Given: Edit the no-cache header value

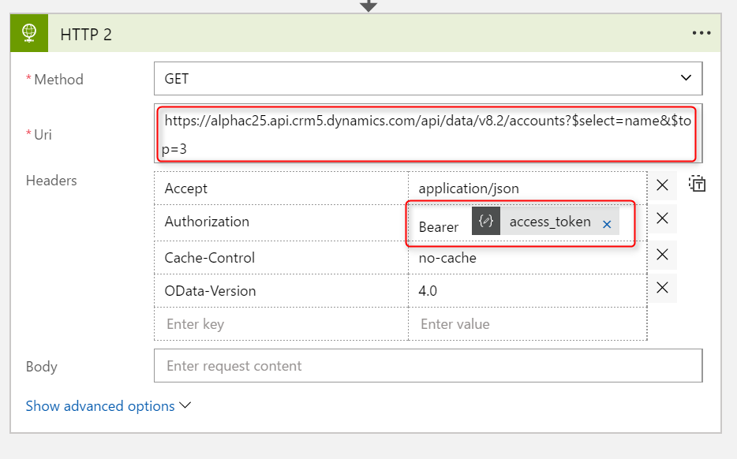Looking at the screenshot, I should pyautogui.click(x=527, y=258).
